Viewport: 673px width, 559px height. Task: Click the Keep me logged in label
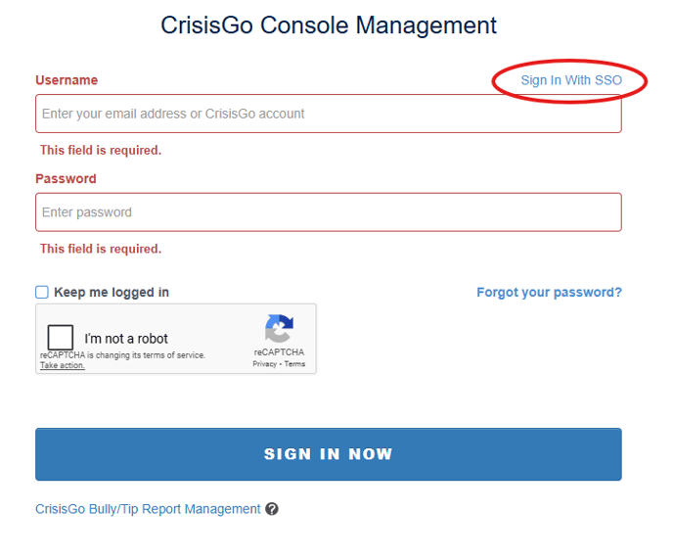[x=112, y=292]
